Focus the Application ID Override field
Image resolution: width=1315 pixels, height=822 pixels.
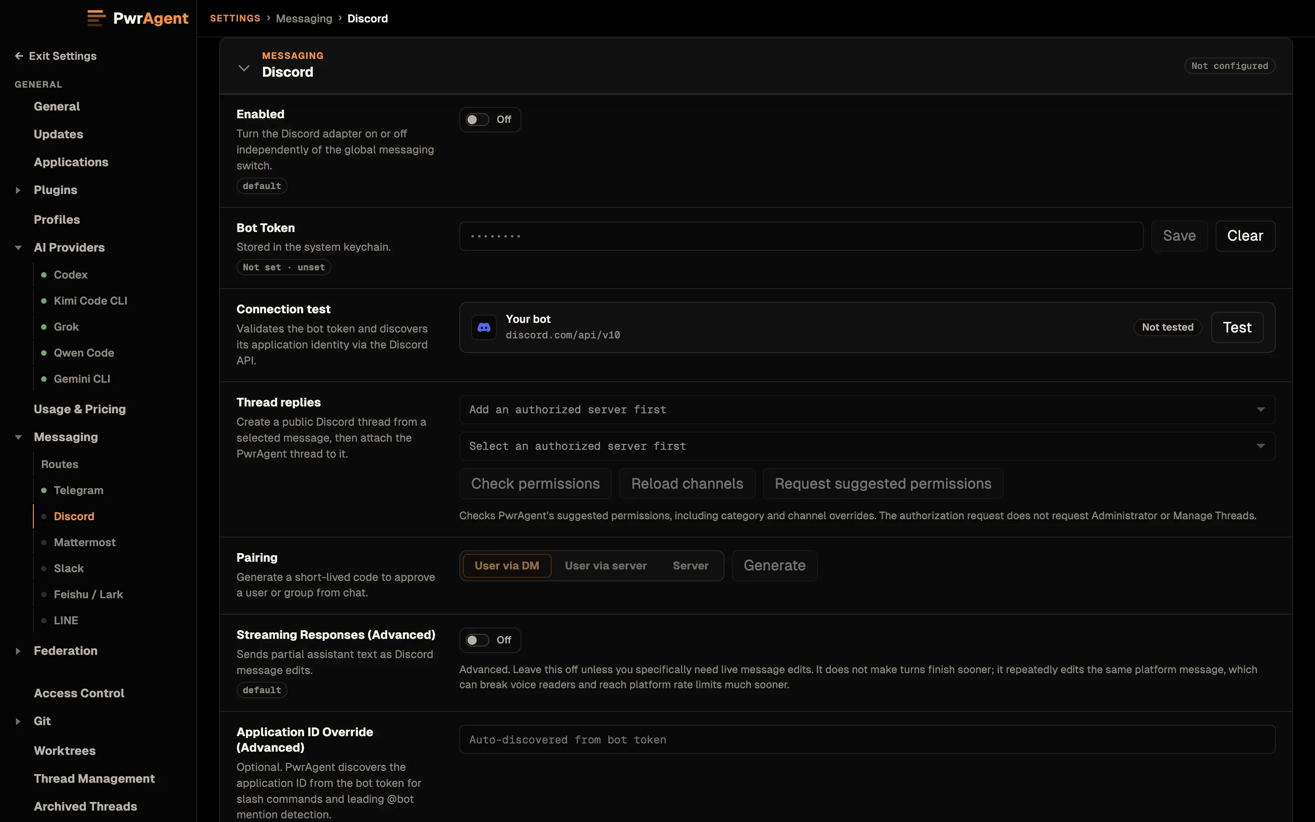point(867,740)
